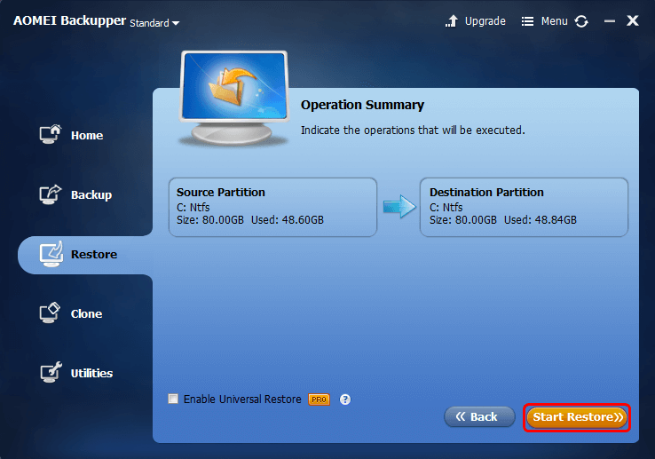The height and width of the screenshot is (459, 655).
Task: Close the AOMEI Backupper window
Action: pos(633,20)
